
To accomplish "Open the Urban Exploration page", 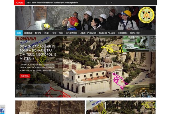I will (88, 33).
